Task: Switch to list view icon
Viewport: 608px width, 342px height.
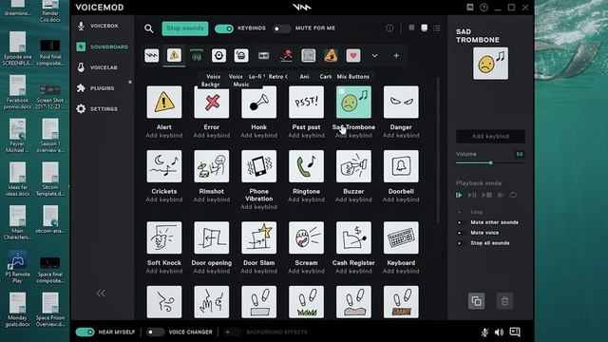Action: tap(437, 28)
